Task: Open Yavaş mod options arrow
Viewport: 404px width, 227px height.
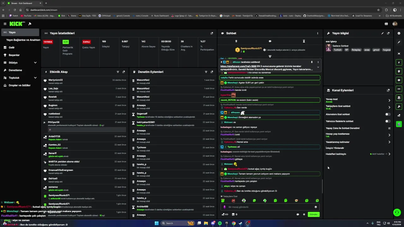Action: tap(389, 101)
